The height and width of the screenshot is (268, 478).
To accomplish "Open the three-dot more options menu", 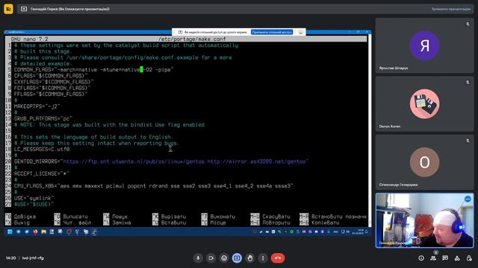I will [263, 258].
